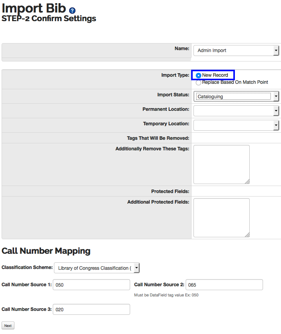Click the Additionally Remove These Tags textarea
Viewport: 281px width, 334px height.
click(x=222, y=164)
